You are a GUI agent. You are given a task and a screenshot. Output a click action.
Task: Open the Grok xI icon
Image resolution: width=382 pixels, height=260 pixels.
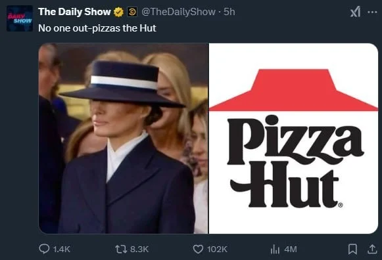tap(355, 12)
